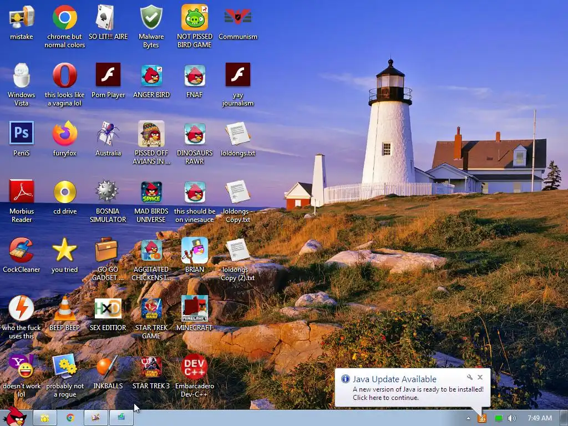Show hidden tray icons arrow
The height and width of the screenshot is (426, 568).
468,418
